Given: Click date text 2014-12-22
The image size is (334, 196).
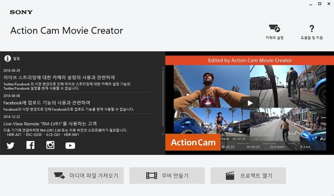Looking at the screenshot, I should (12, 117).
